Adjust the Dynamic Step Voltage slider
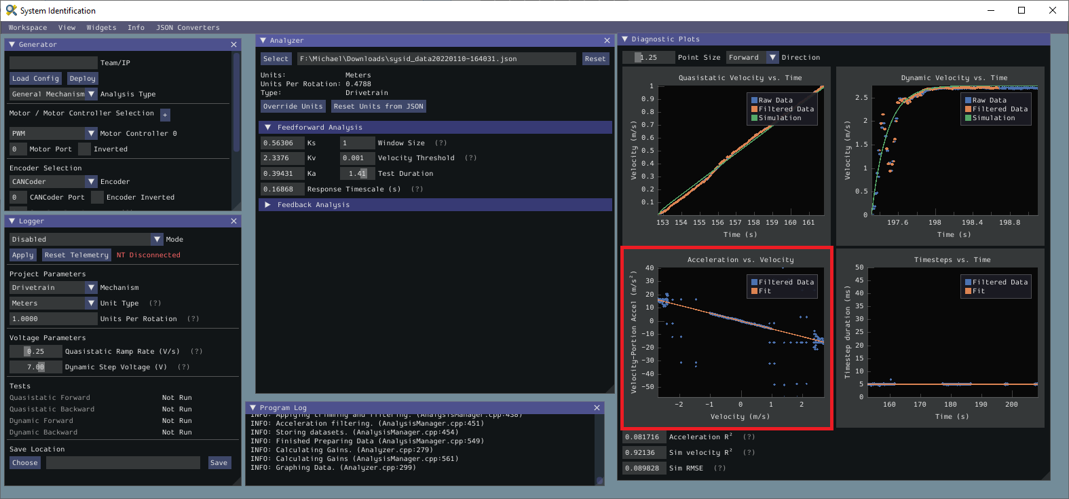The height and width of the screenshot is (499, 1069). click(35, 367)
